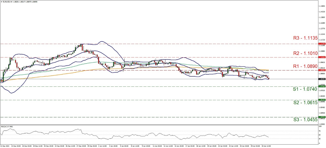Click the EURUSD,H4 symbol title text
Image resolution: width=326 pixels, height=148 pixels.
click(9, 2)
